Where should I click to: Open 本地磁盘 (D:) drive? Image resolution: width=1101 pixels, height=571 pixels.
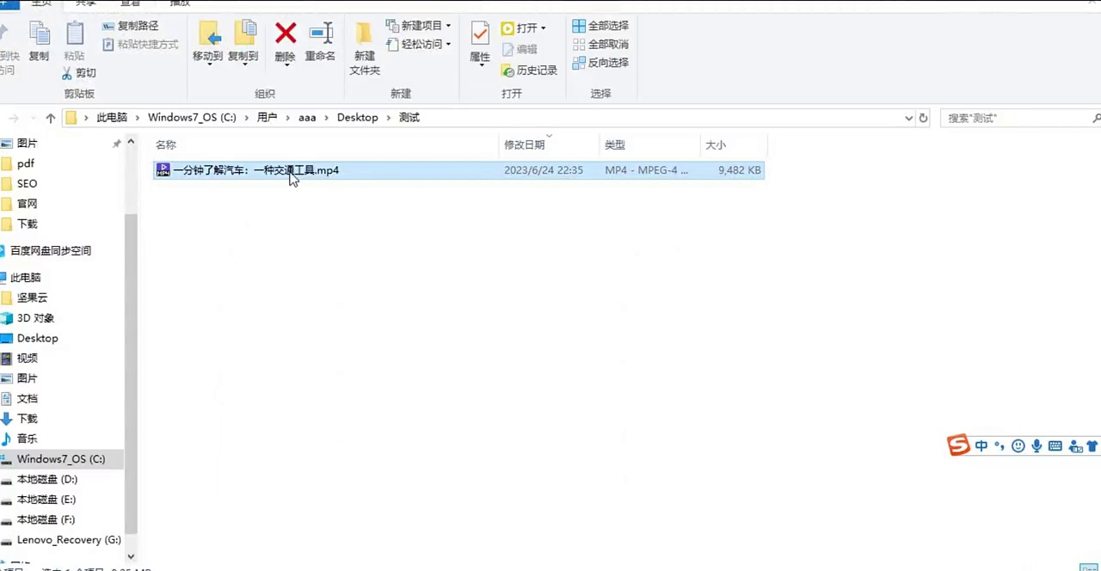point(46,479)
